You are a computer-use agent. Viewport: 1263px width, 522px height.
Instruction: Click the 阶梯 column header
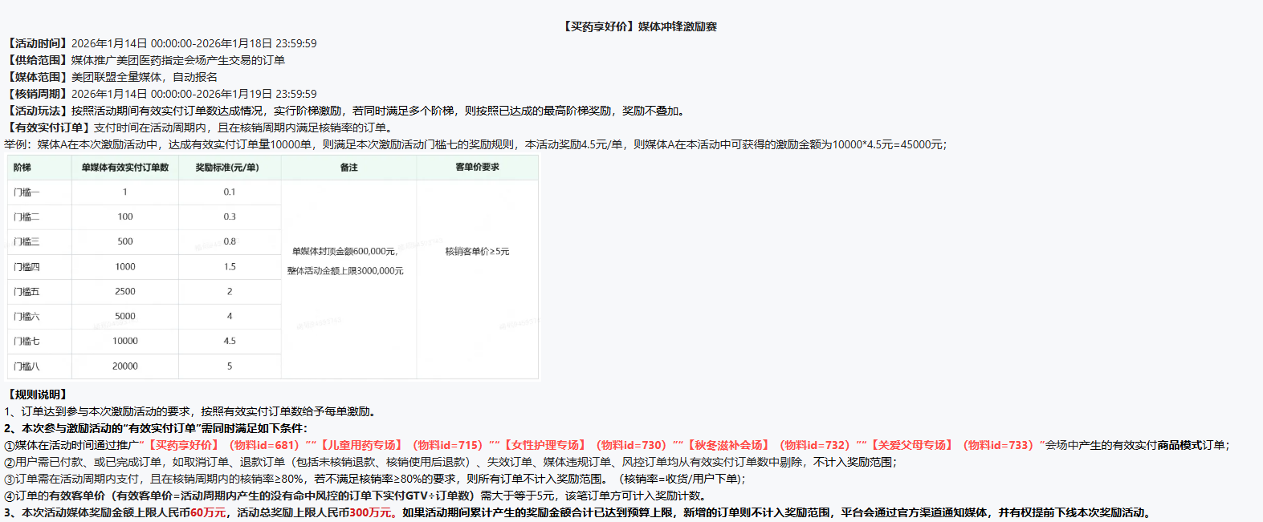[22, 168]
